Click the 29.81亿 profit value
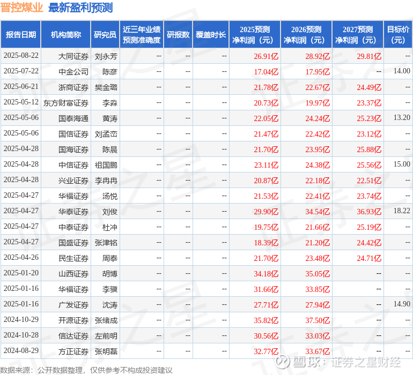This screenshot has width=413, height=375. pos(369,56)
